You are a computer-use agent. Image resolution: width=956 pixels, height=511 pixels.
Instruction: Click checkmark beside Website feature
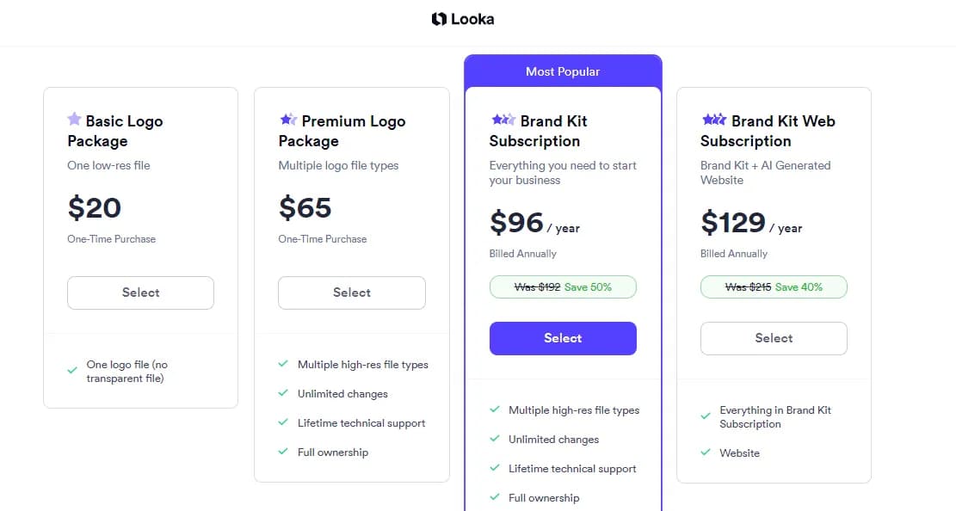706,453
